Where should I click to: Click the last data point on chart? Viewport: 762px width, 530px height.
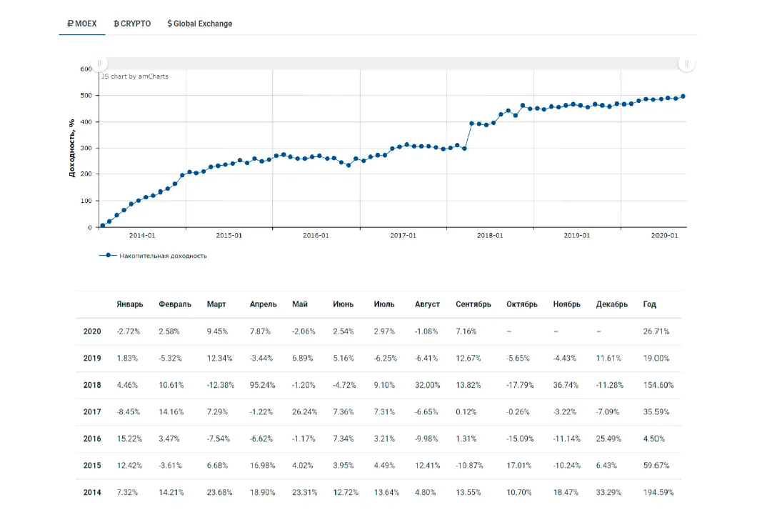click(683, 96)
